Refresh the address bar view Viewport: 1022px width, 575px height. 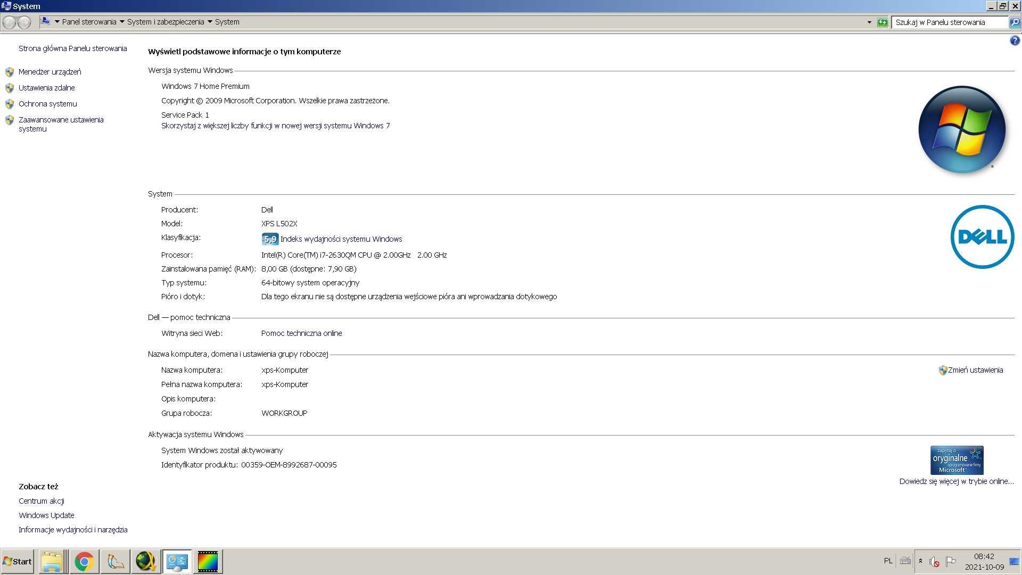pos(883,22)
